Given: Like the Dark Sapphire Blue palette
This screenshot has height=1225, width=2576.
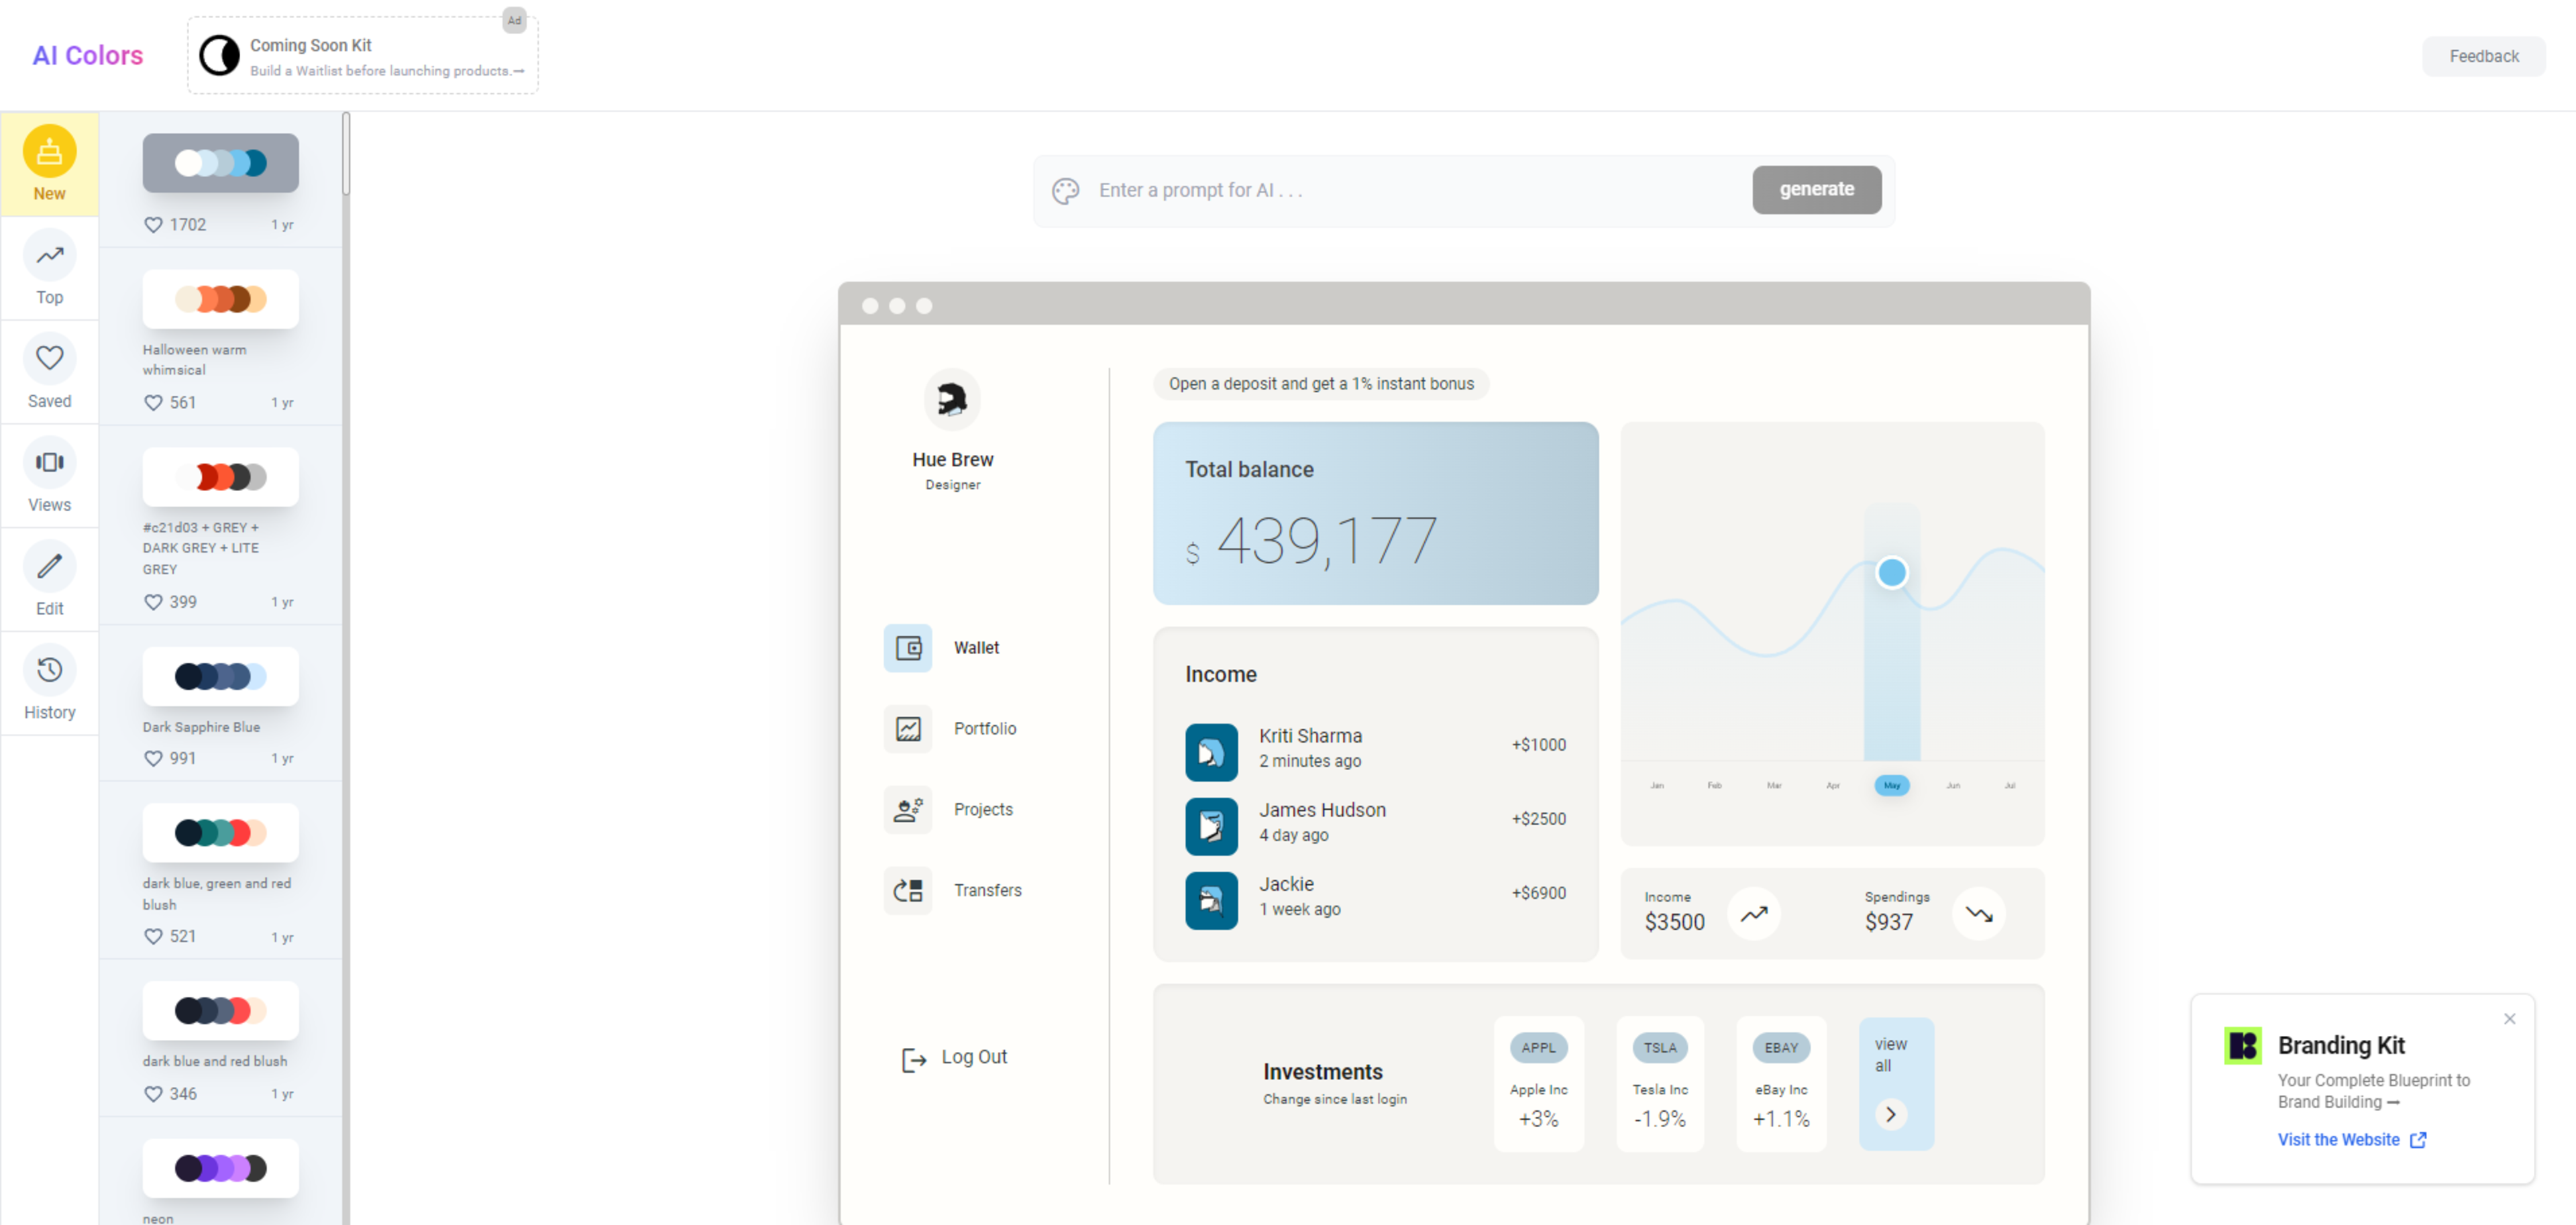Looking at the screenshot, I should pos(153,758).
